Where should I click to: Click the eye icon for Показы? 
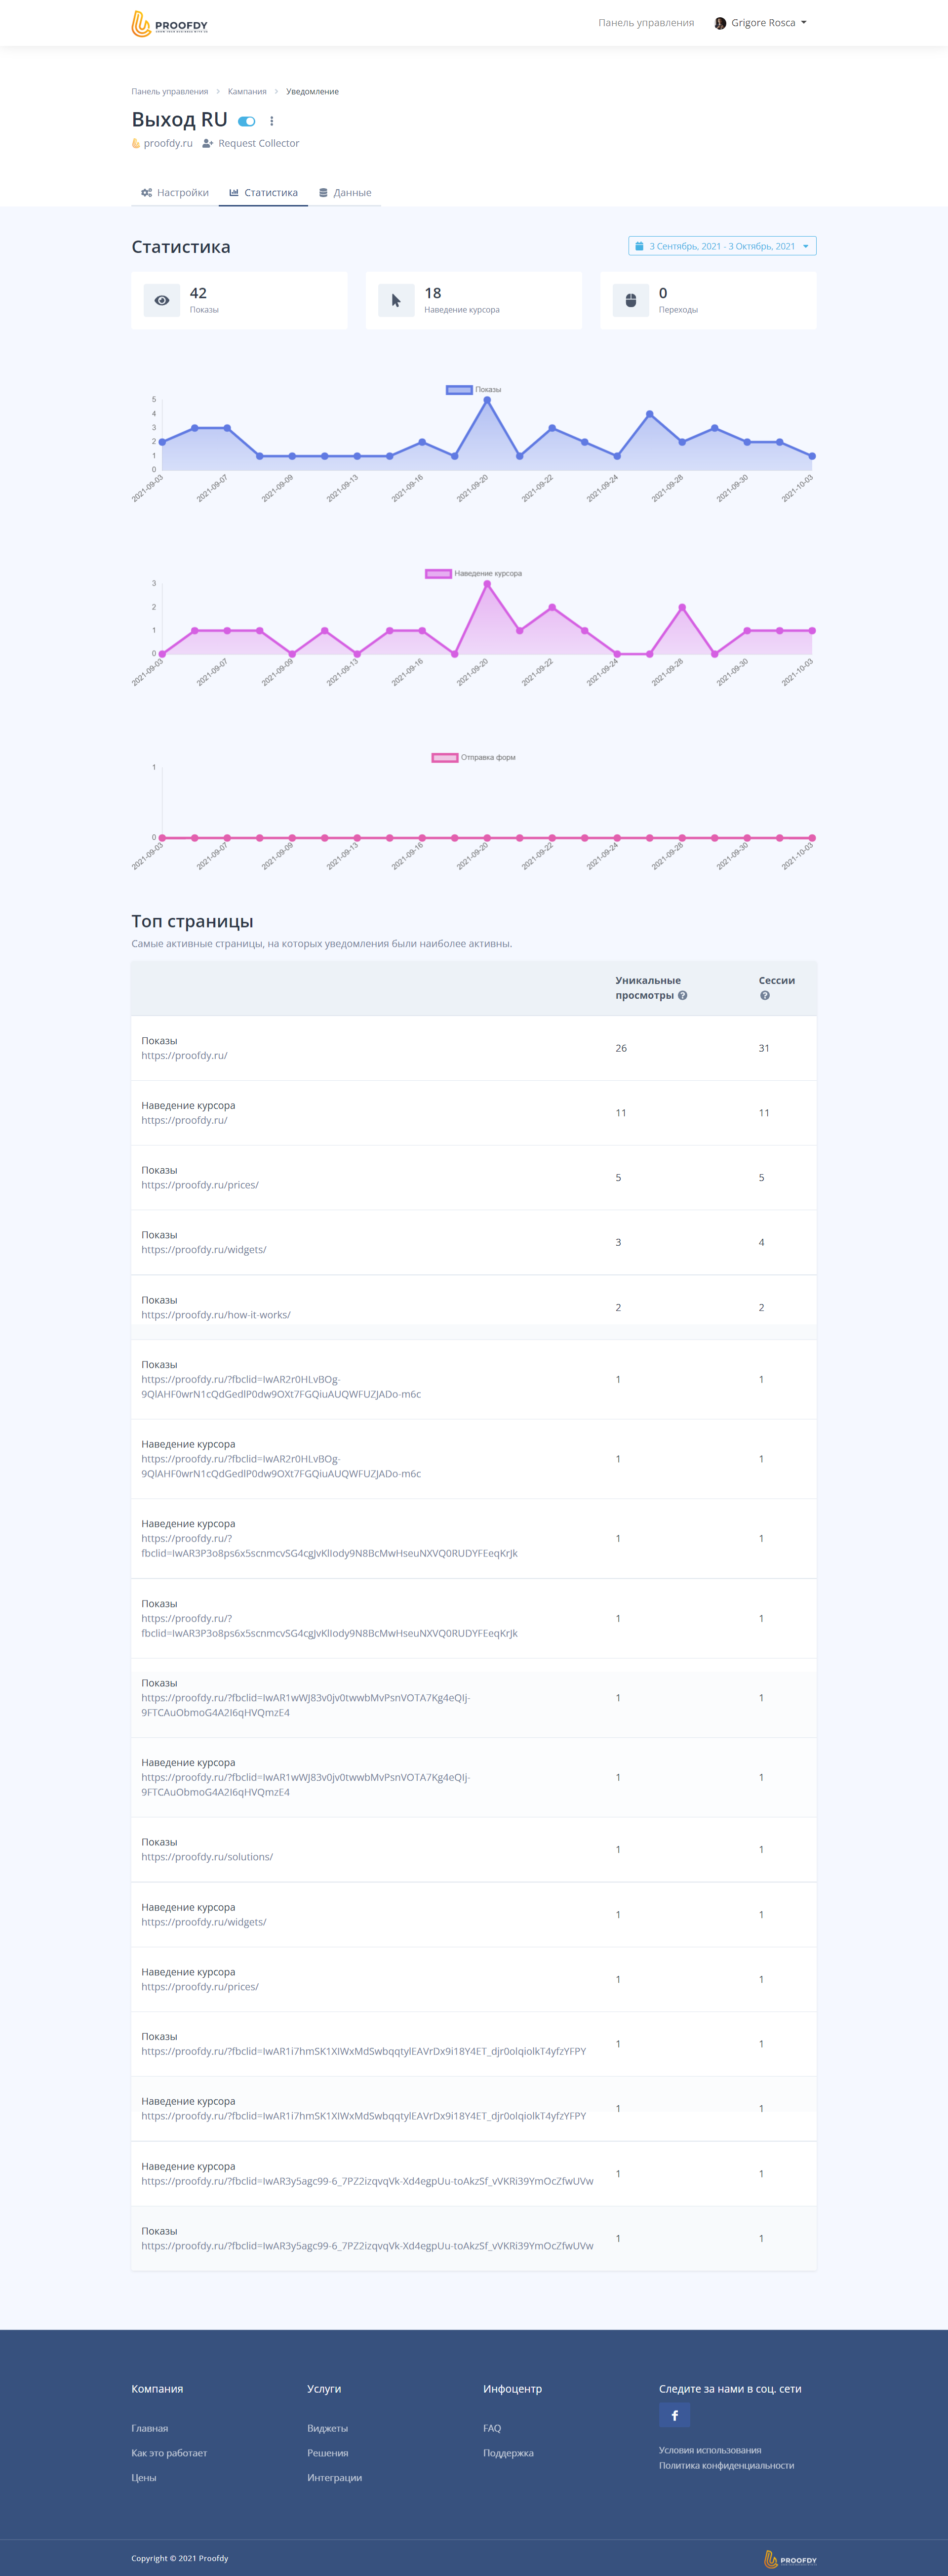(x=162, y=300)
